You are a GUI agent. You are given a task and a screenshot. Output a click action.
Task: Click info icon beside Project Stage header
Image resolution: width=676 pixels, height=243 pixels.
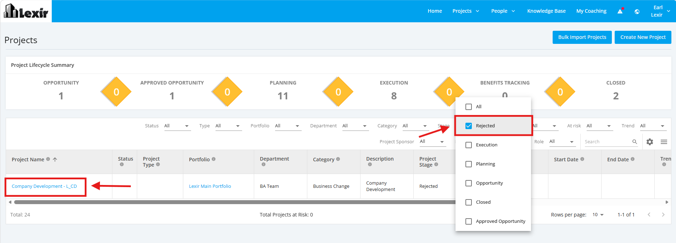pyautogui.click(x=436, y=164)
